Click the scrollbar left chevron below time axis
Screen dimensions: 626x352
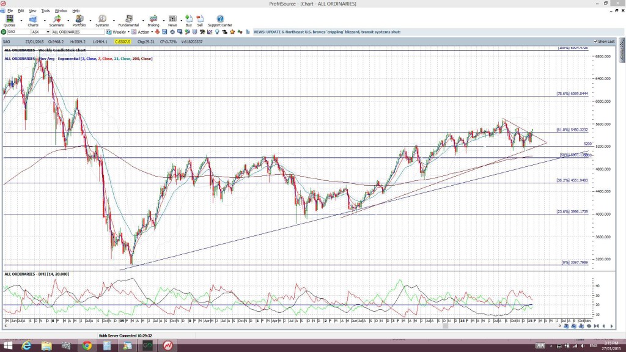tap(5, 326)
